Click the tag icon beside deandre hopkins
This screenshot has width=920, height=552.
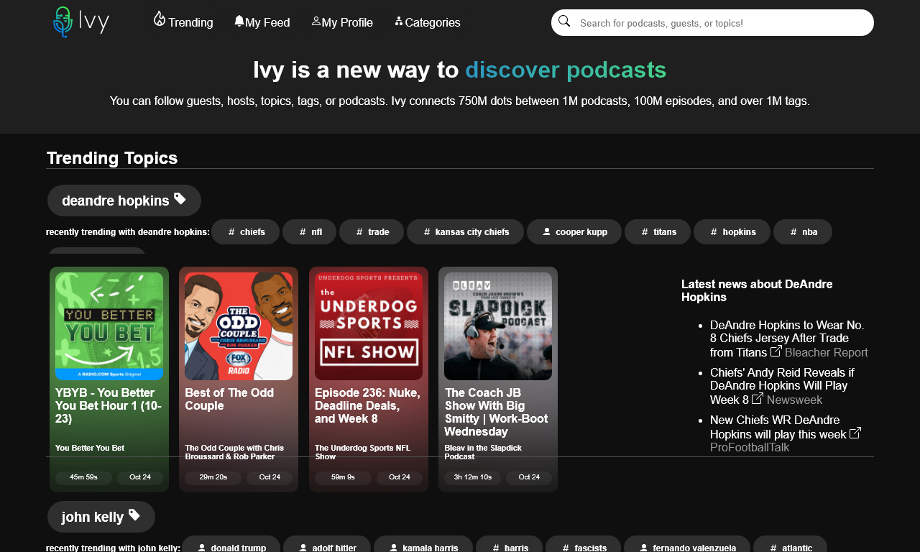[x=180, y=199]
